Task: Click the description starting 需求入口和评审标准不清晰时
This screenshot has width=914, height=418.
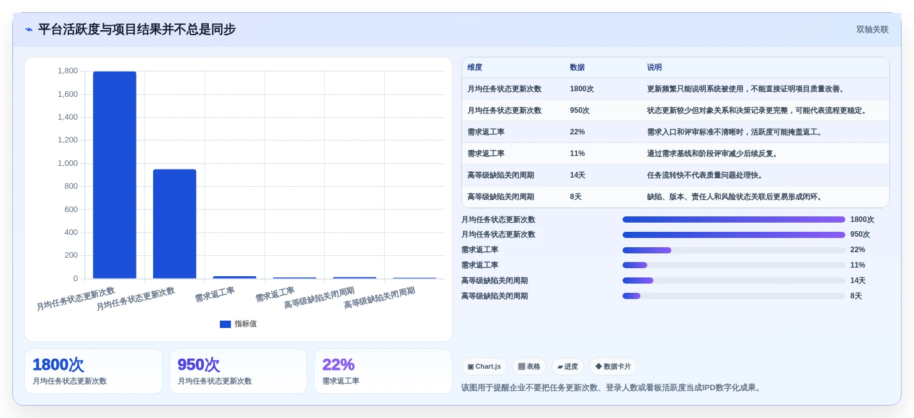Action: tap(734, 132)
